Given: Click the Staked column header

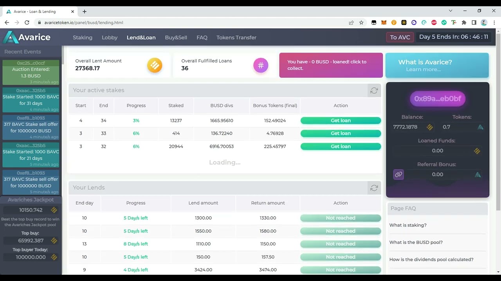Looking at the screenshot, I should pos(176,106).
